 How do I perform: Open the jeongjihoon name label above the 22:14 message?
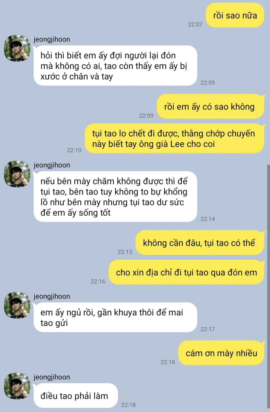click(x=52, y=165)
